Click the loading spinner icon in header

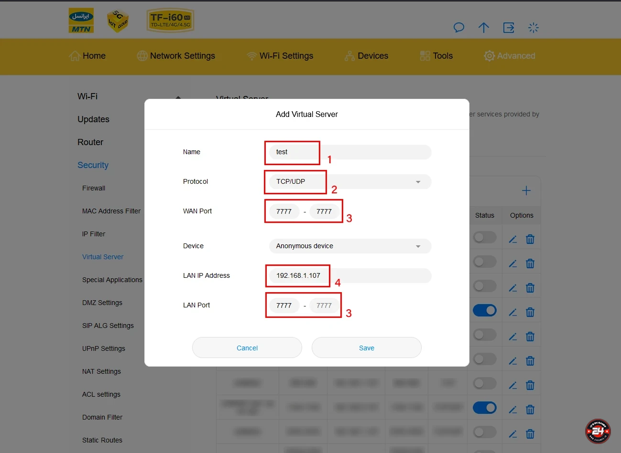click(x=534, y=28)
